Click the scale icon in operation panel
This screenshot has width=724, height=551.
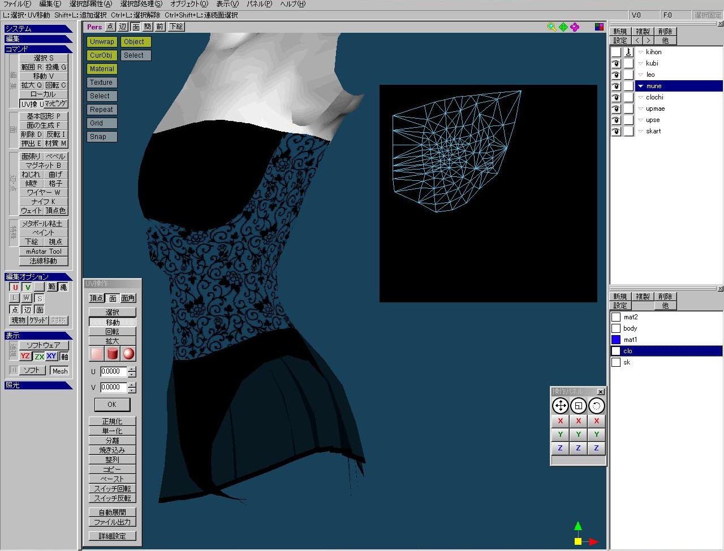578,406
